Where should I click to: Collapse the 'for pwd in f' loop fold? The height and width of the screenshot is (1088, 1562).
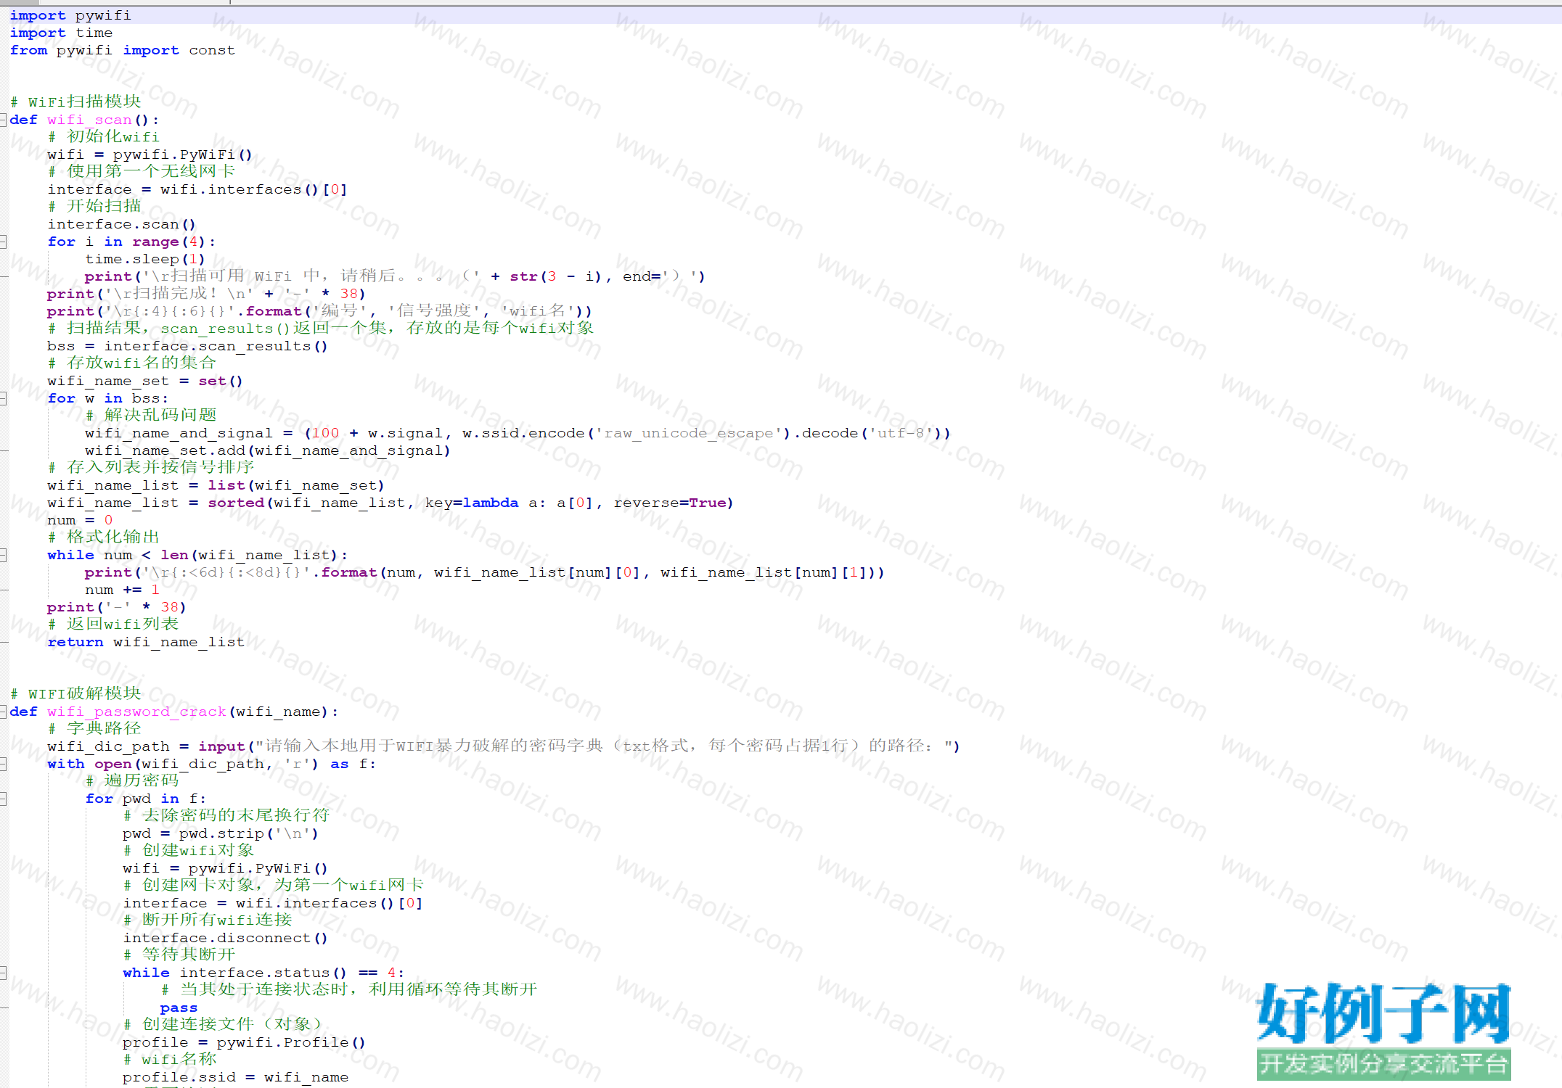coord(4,799)
